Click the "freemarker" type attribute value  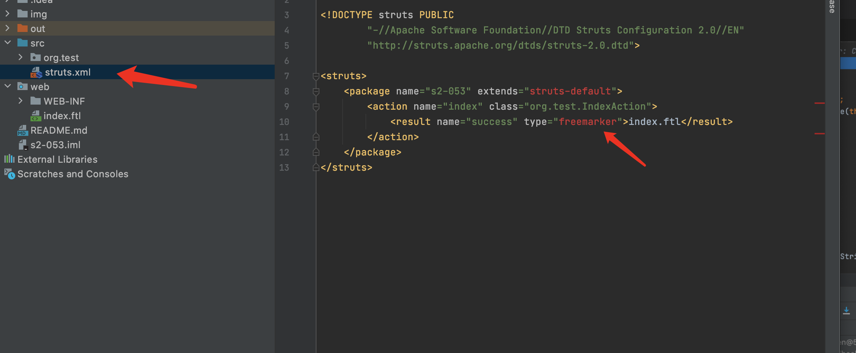588,122
